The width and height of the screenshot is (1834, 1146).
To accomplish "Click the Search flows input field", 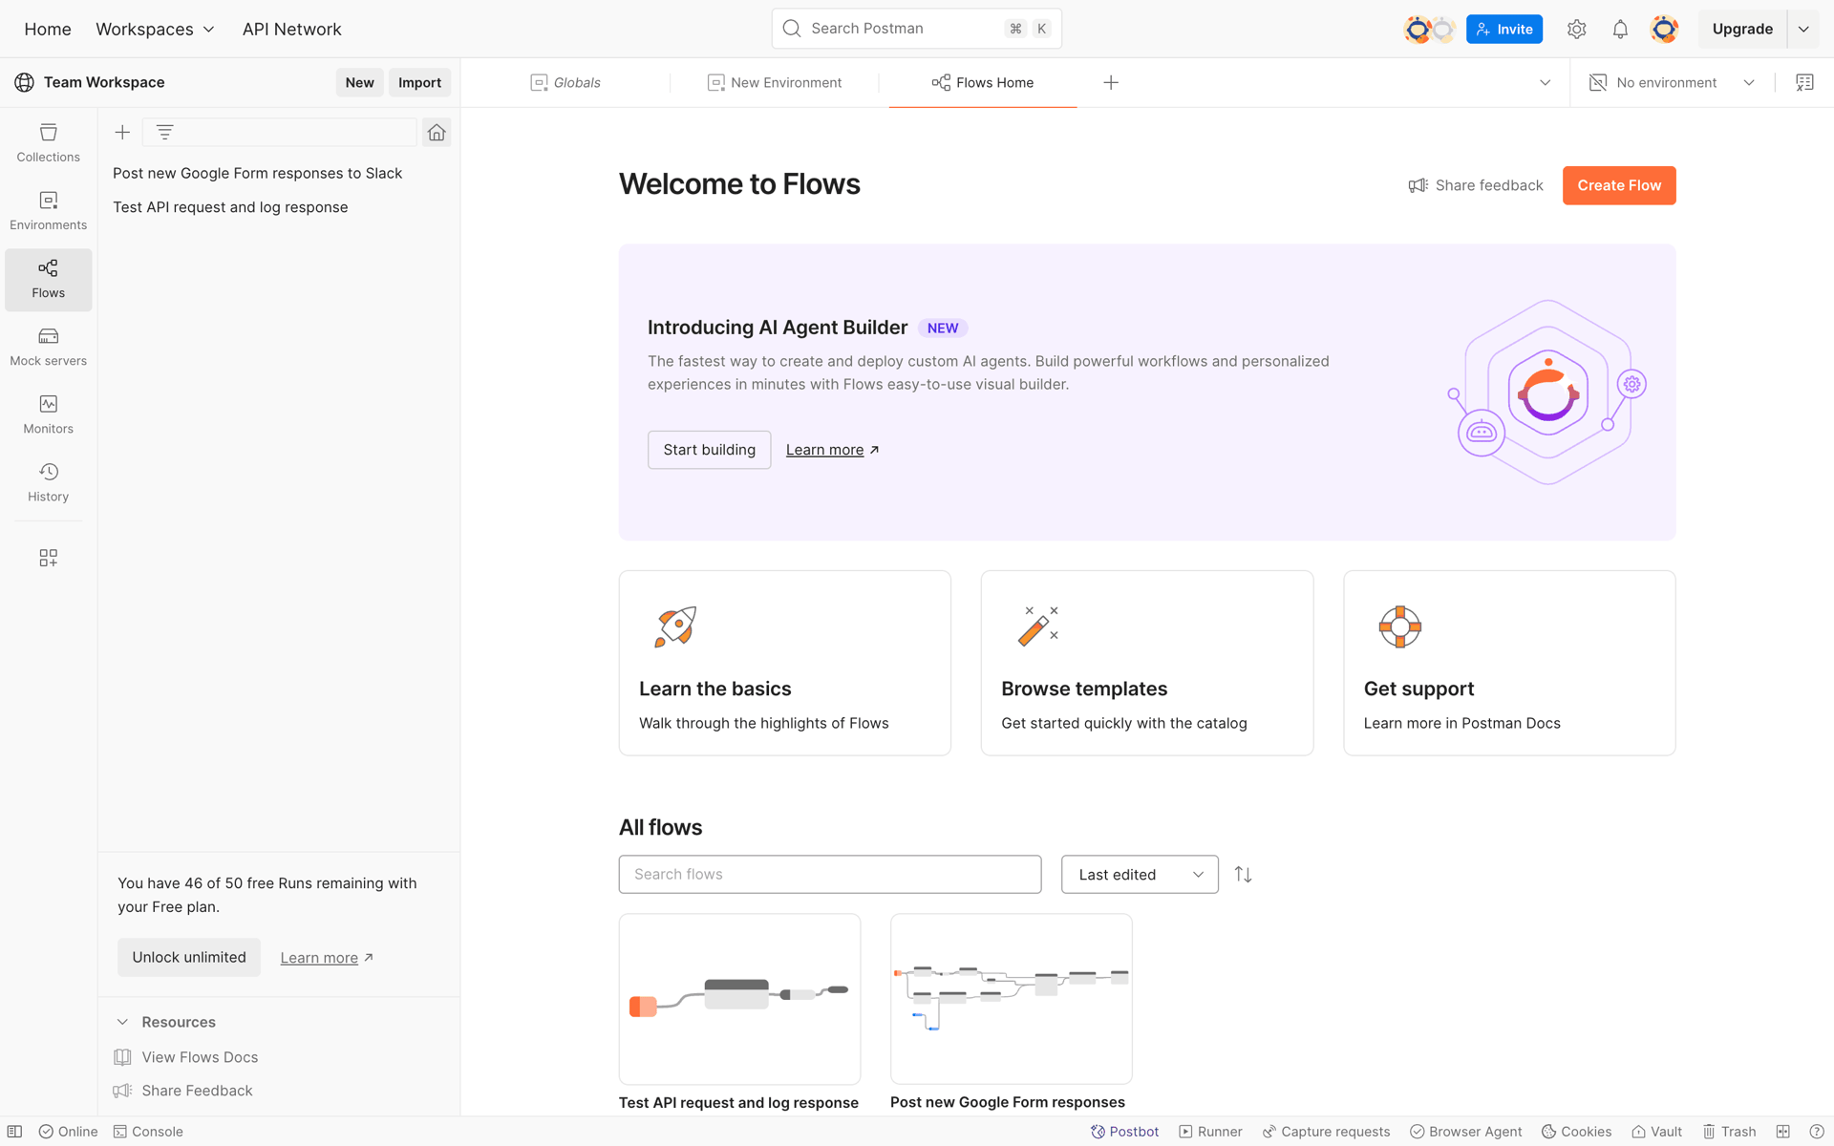I will (830, 874).
